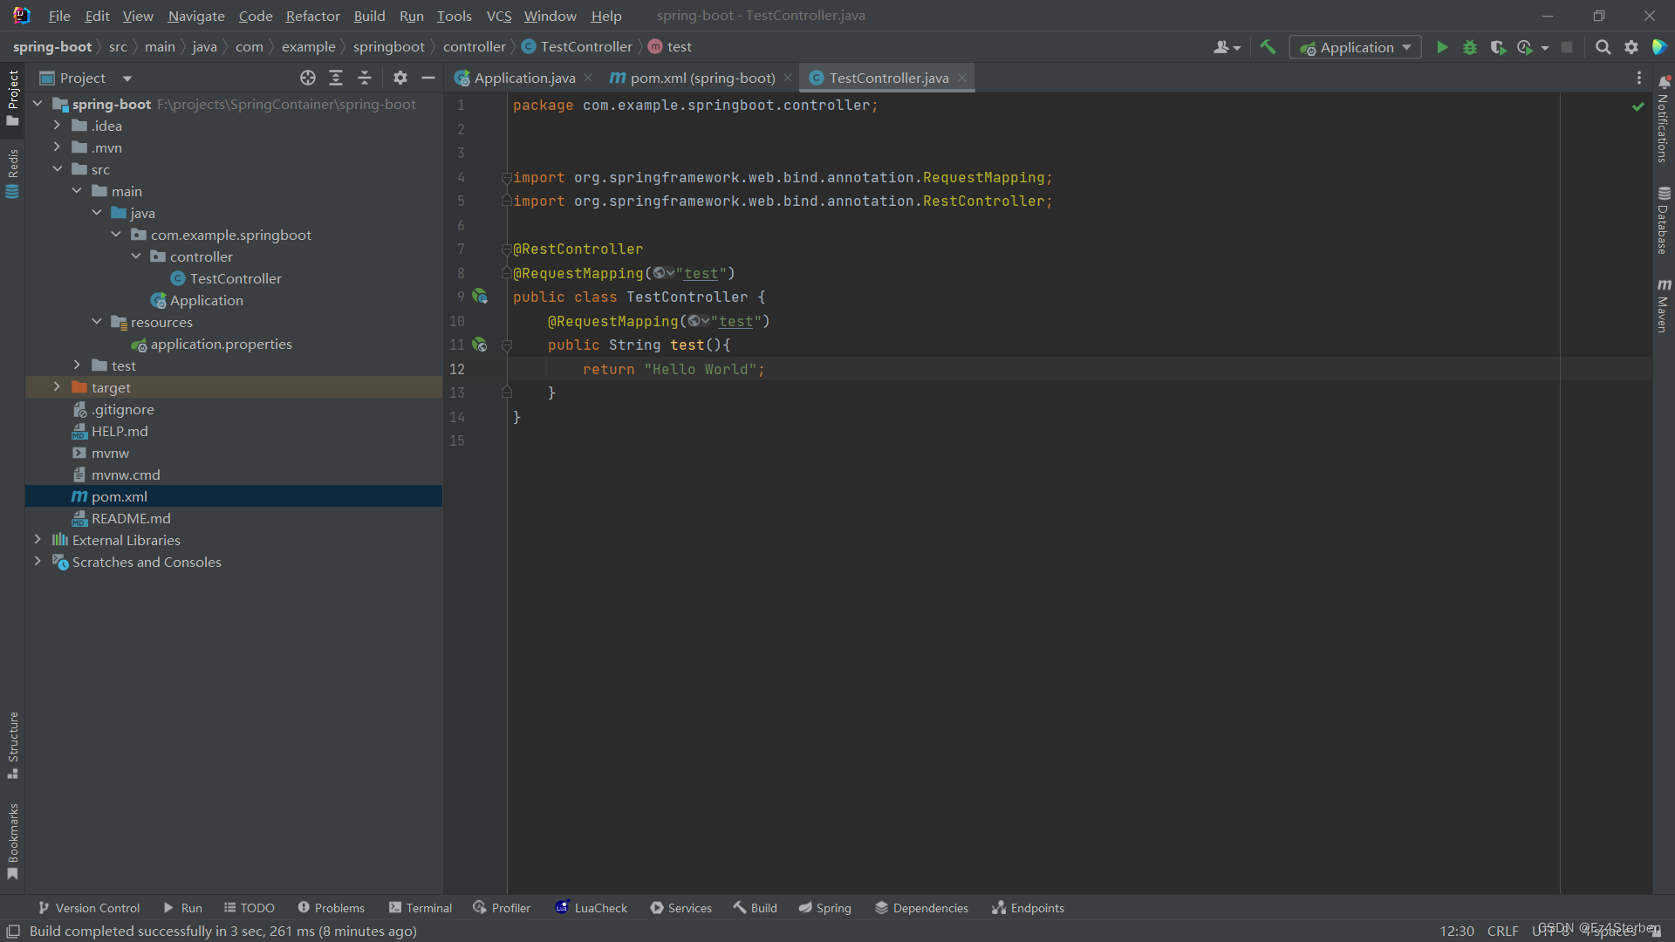Expand the target folder in tree

coord(57,387)
